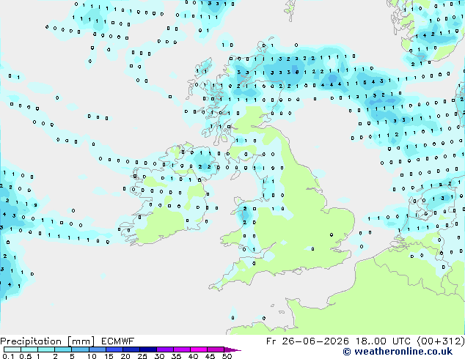The image size is (465, 359).
Task: Click the '0.5' legend scale label
Action: [x=26, y=356]
